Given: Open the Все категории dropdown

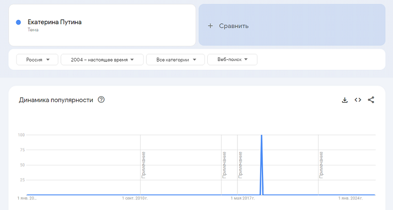Looking at the screenshot, I should (x=175, y=59).
